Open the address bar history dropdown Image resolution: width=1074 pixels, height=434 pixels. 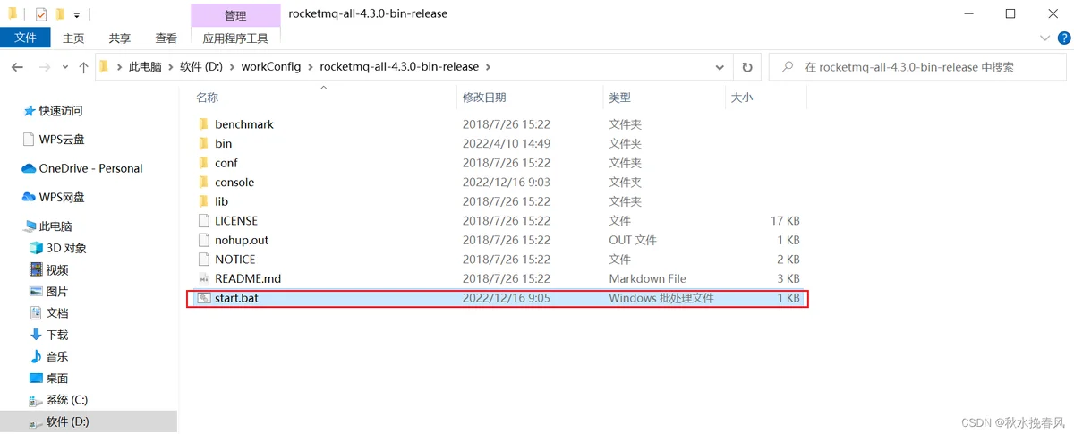point(720,67)
